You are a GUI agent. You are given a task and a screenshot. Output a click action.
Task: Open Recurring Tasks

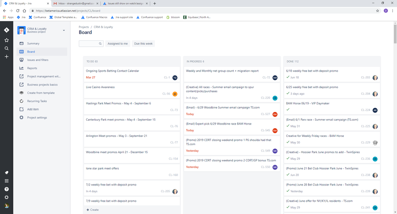[x=42, y=101]
